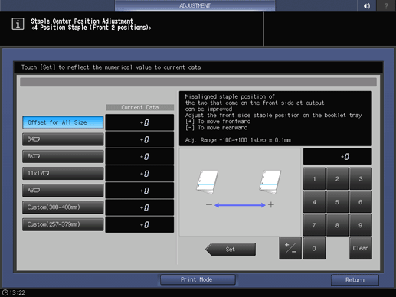Select the 11x17 paper size
Screen dimensions: 396x297
tap(63, 173)
